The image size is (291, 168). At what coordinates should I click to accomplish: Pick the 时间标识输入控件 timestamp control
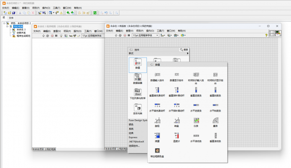click(196, 75)
